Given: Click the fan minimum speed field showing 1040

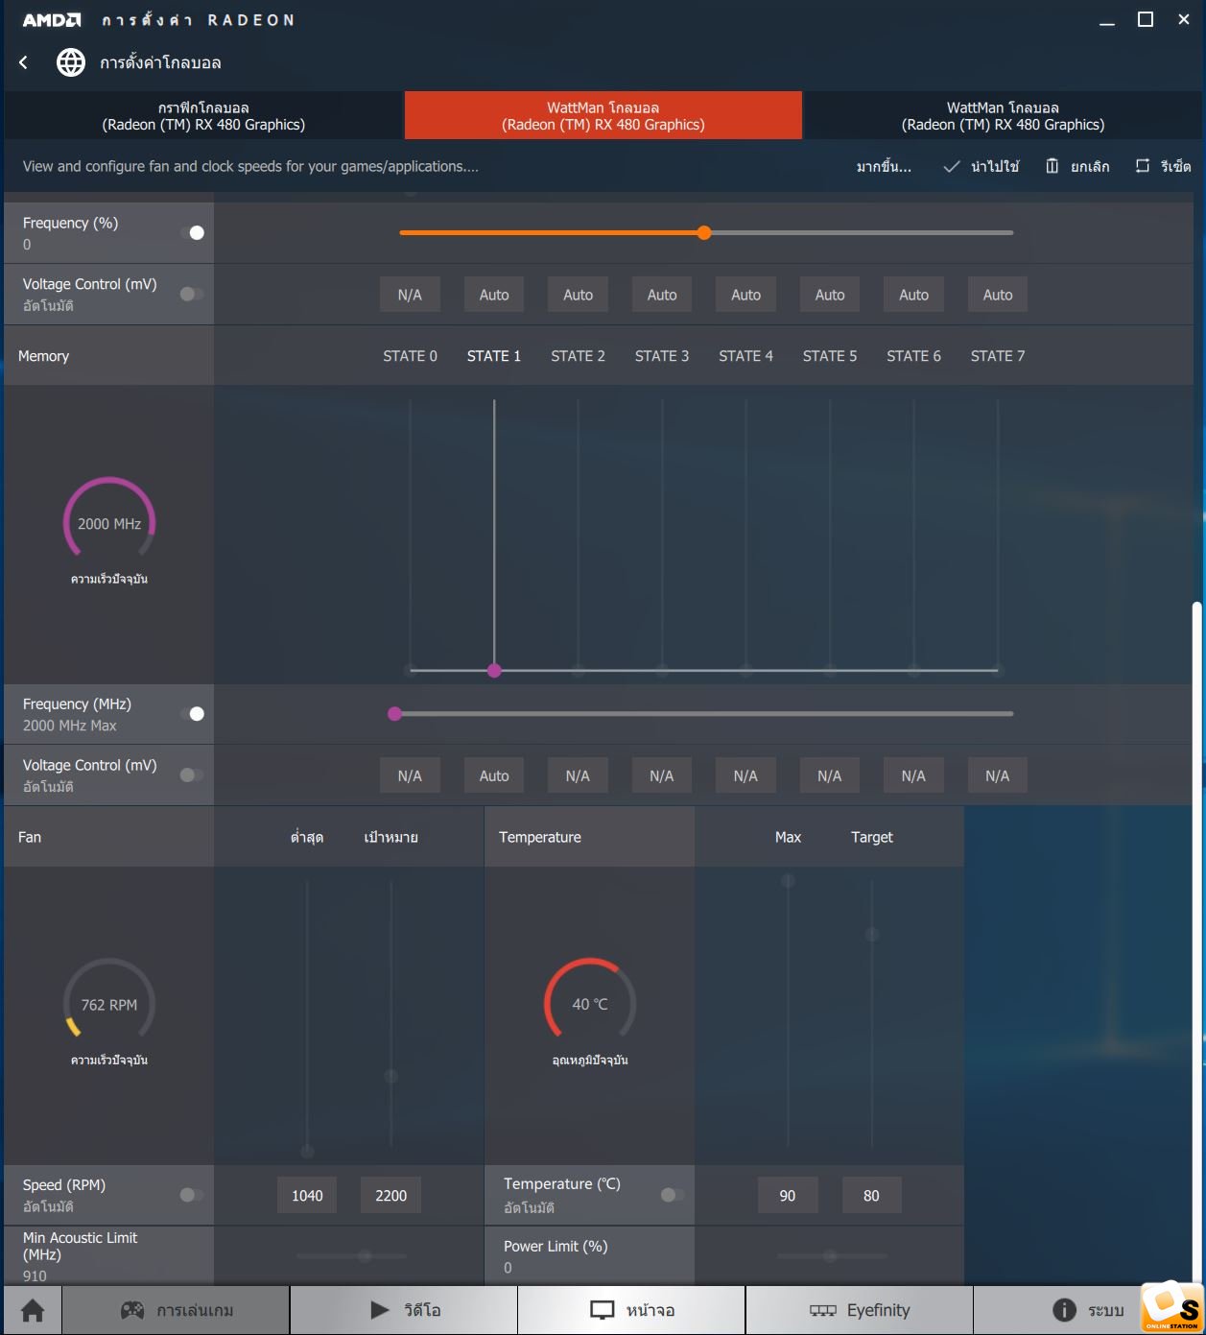Looking at the screenshot, I should tap(307, 1195).
